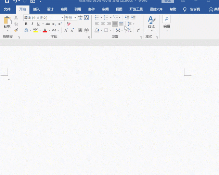This screenshot has height=175, width=219.
Task: Toggle Underline formatting
Action: (x=38, y=24)
